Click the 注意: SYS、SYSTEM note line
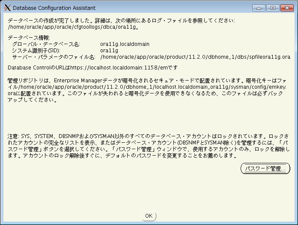 pos(148,136)
